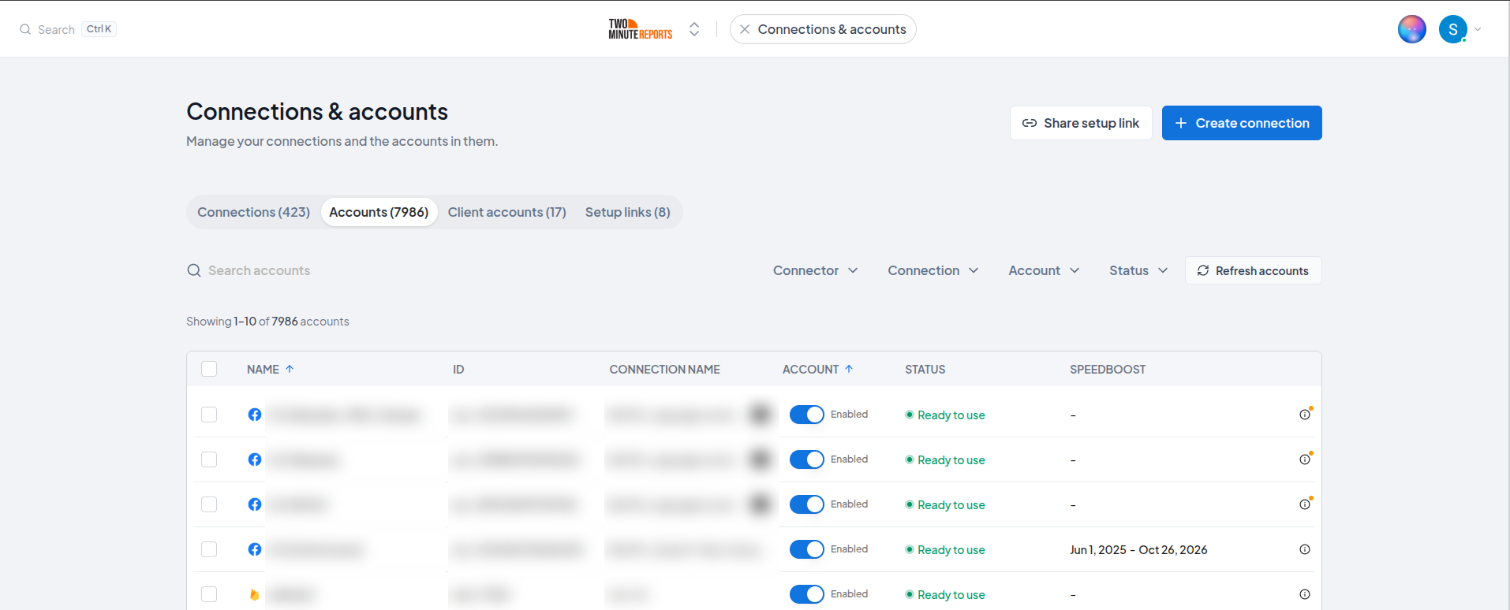Click Refresh accounts button
1510x610 pixels.
click(x=1253, y=270)
